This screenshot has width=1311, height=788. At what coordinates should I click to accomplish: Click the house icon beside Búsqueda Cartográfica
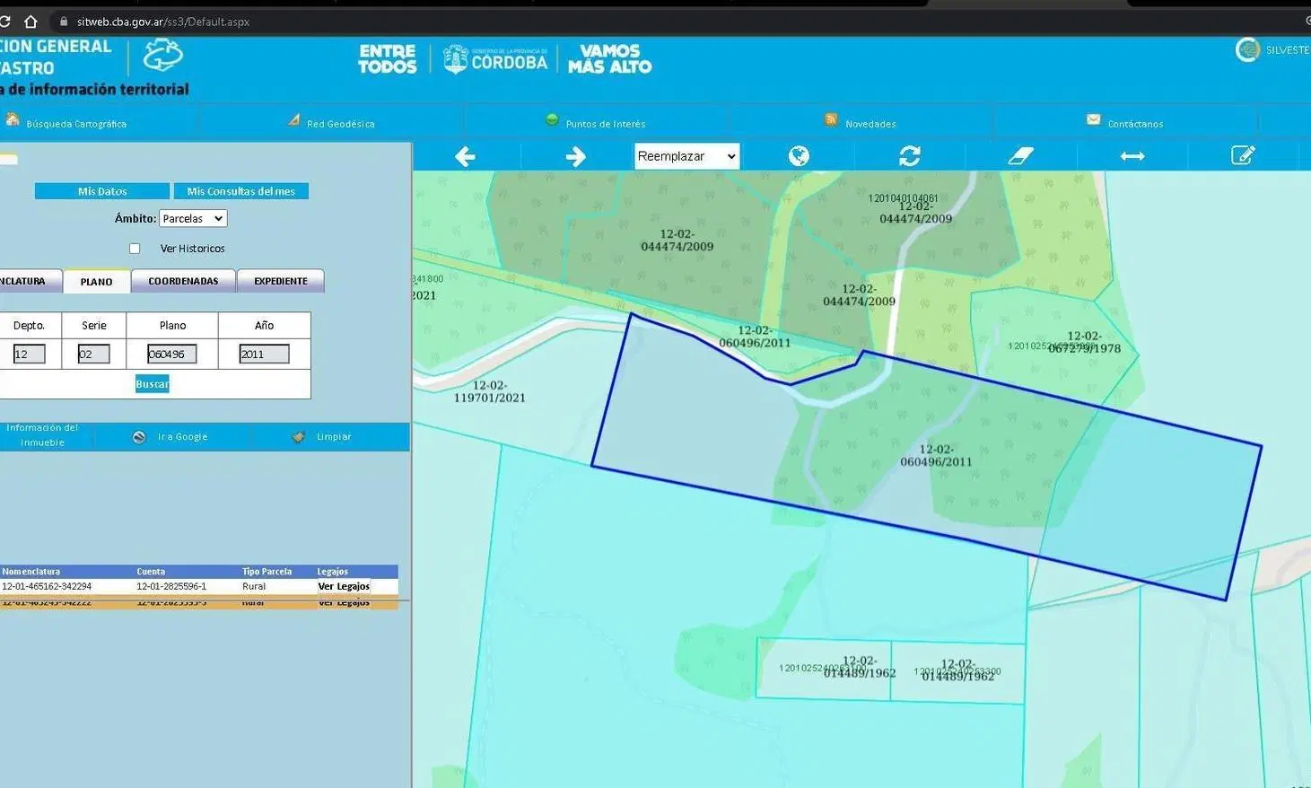13,119
